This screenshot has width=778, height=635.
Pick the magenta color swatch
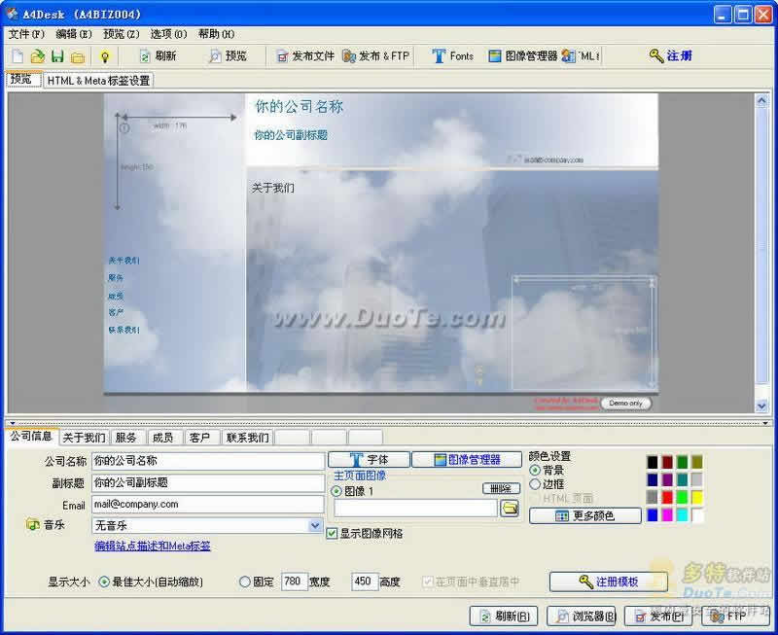pos(667,515)
